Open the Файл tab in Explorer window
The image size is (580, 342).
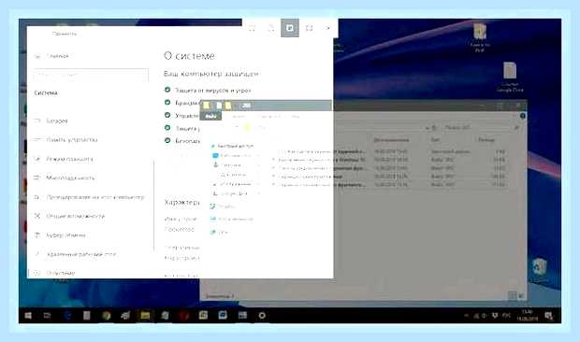[x=210, y=116]
